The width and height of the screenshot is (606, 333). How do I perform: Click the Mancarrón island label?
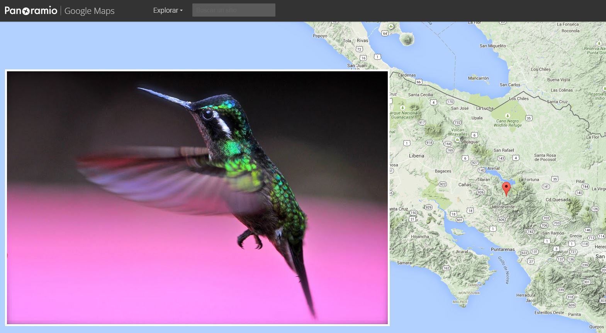(x=478, y=78)
